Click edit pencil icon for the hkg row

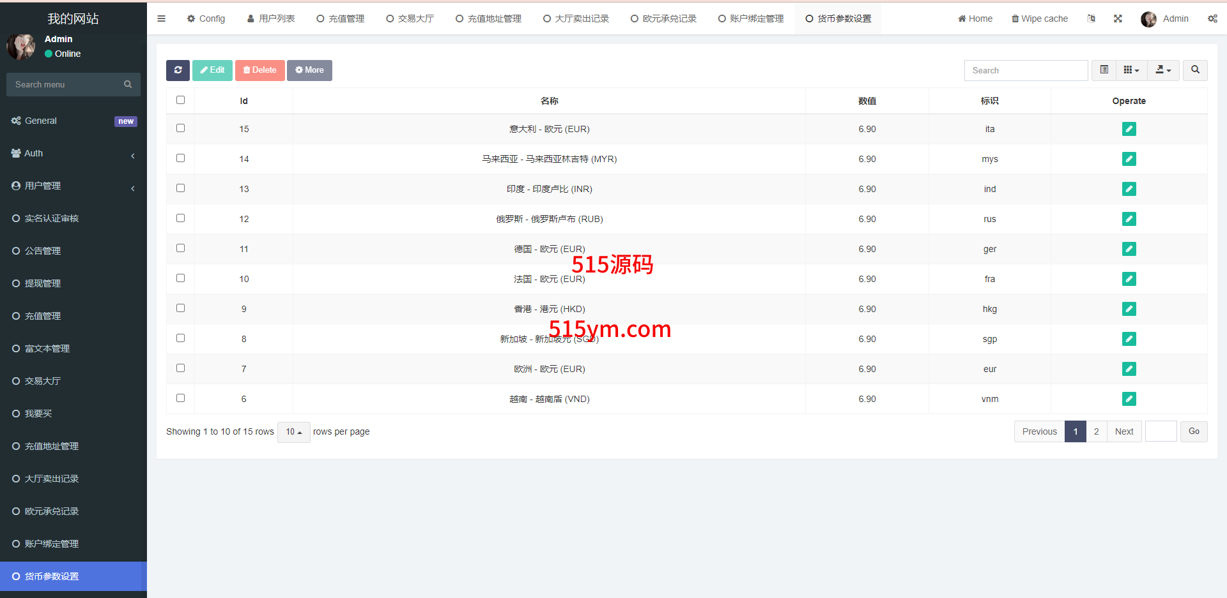(1129, 310)
